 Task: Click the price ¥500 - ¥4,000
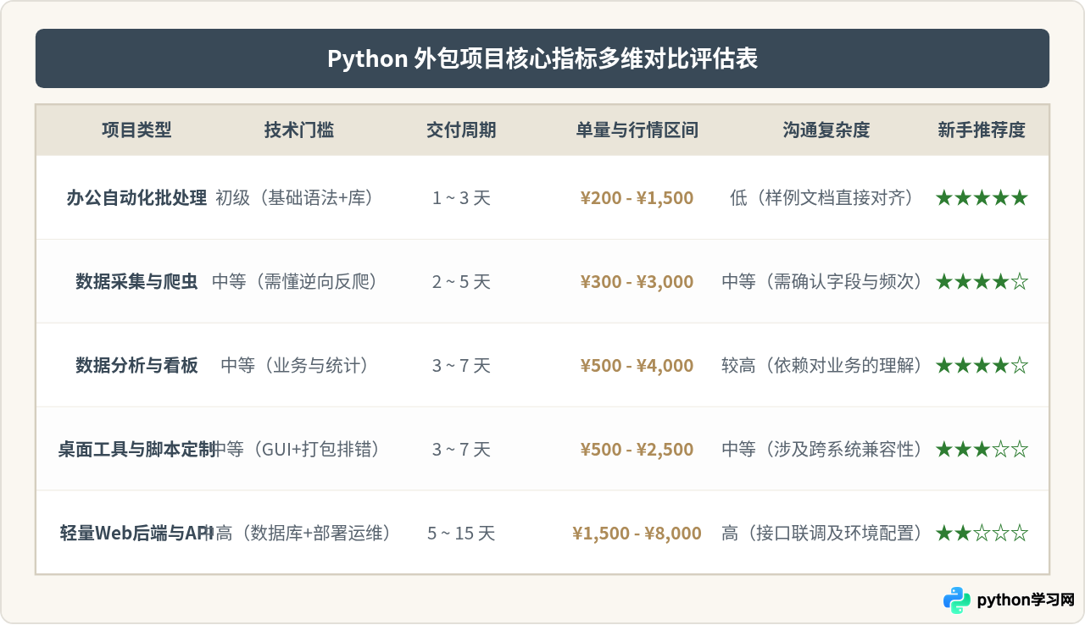point(637,366)
